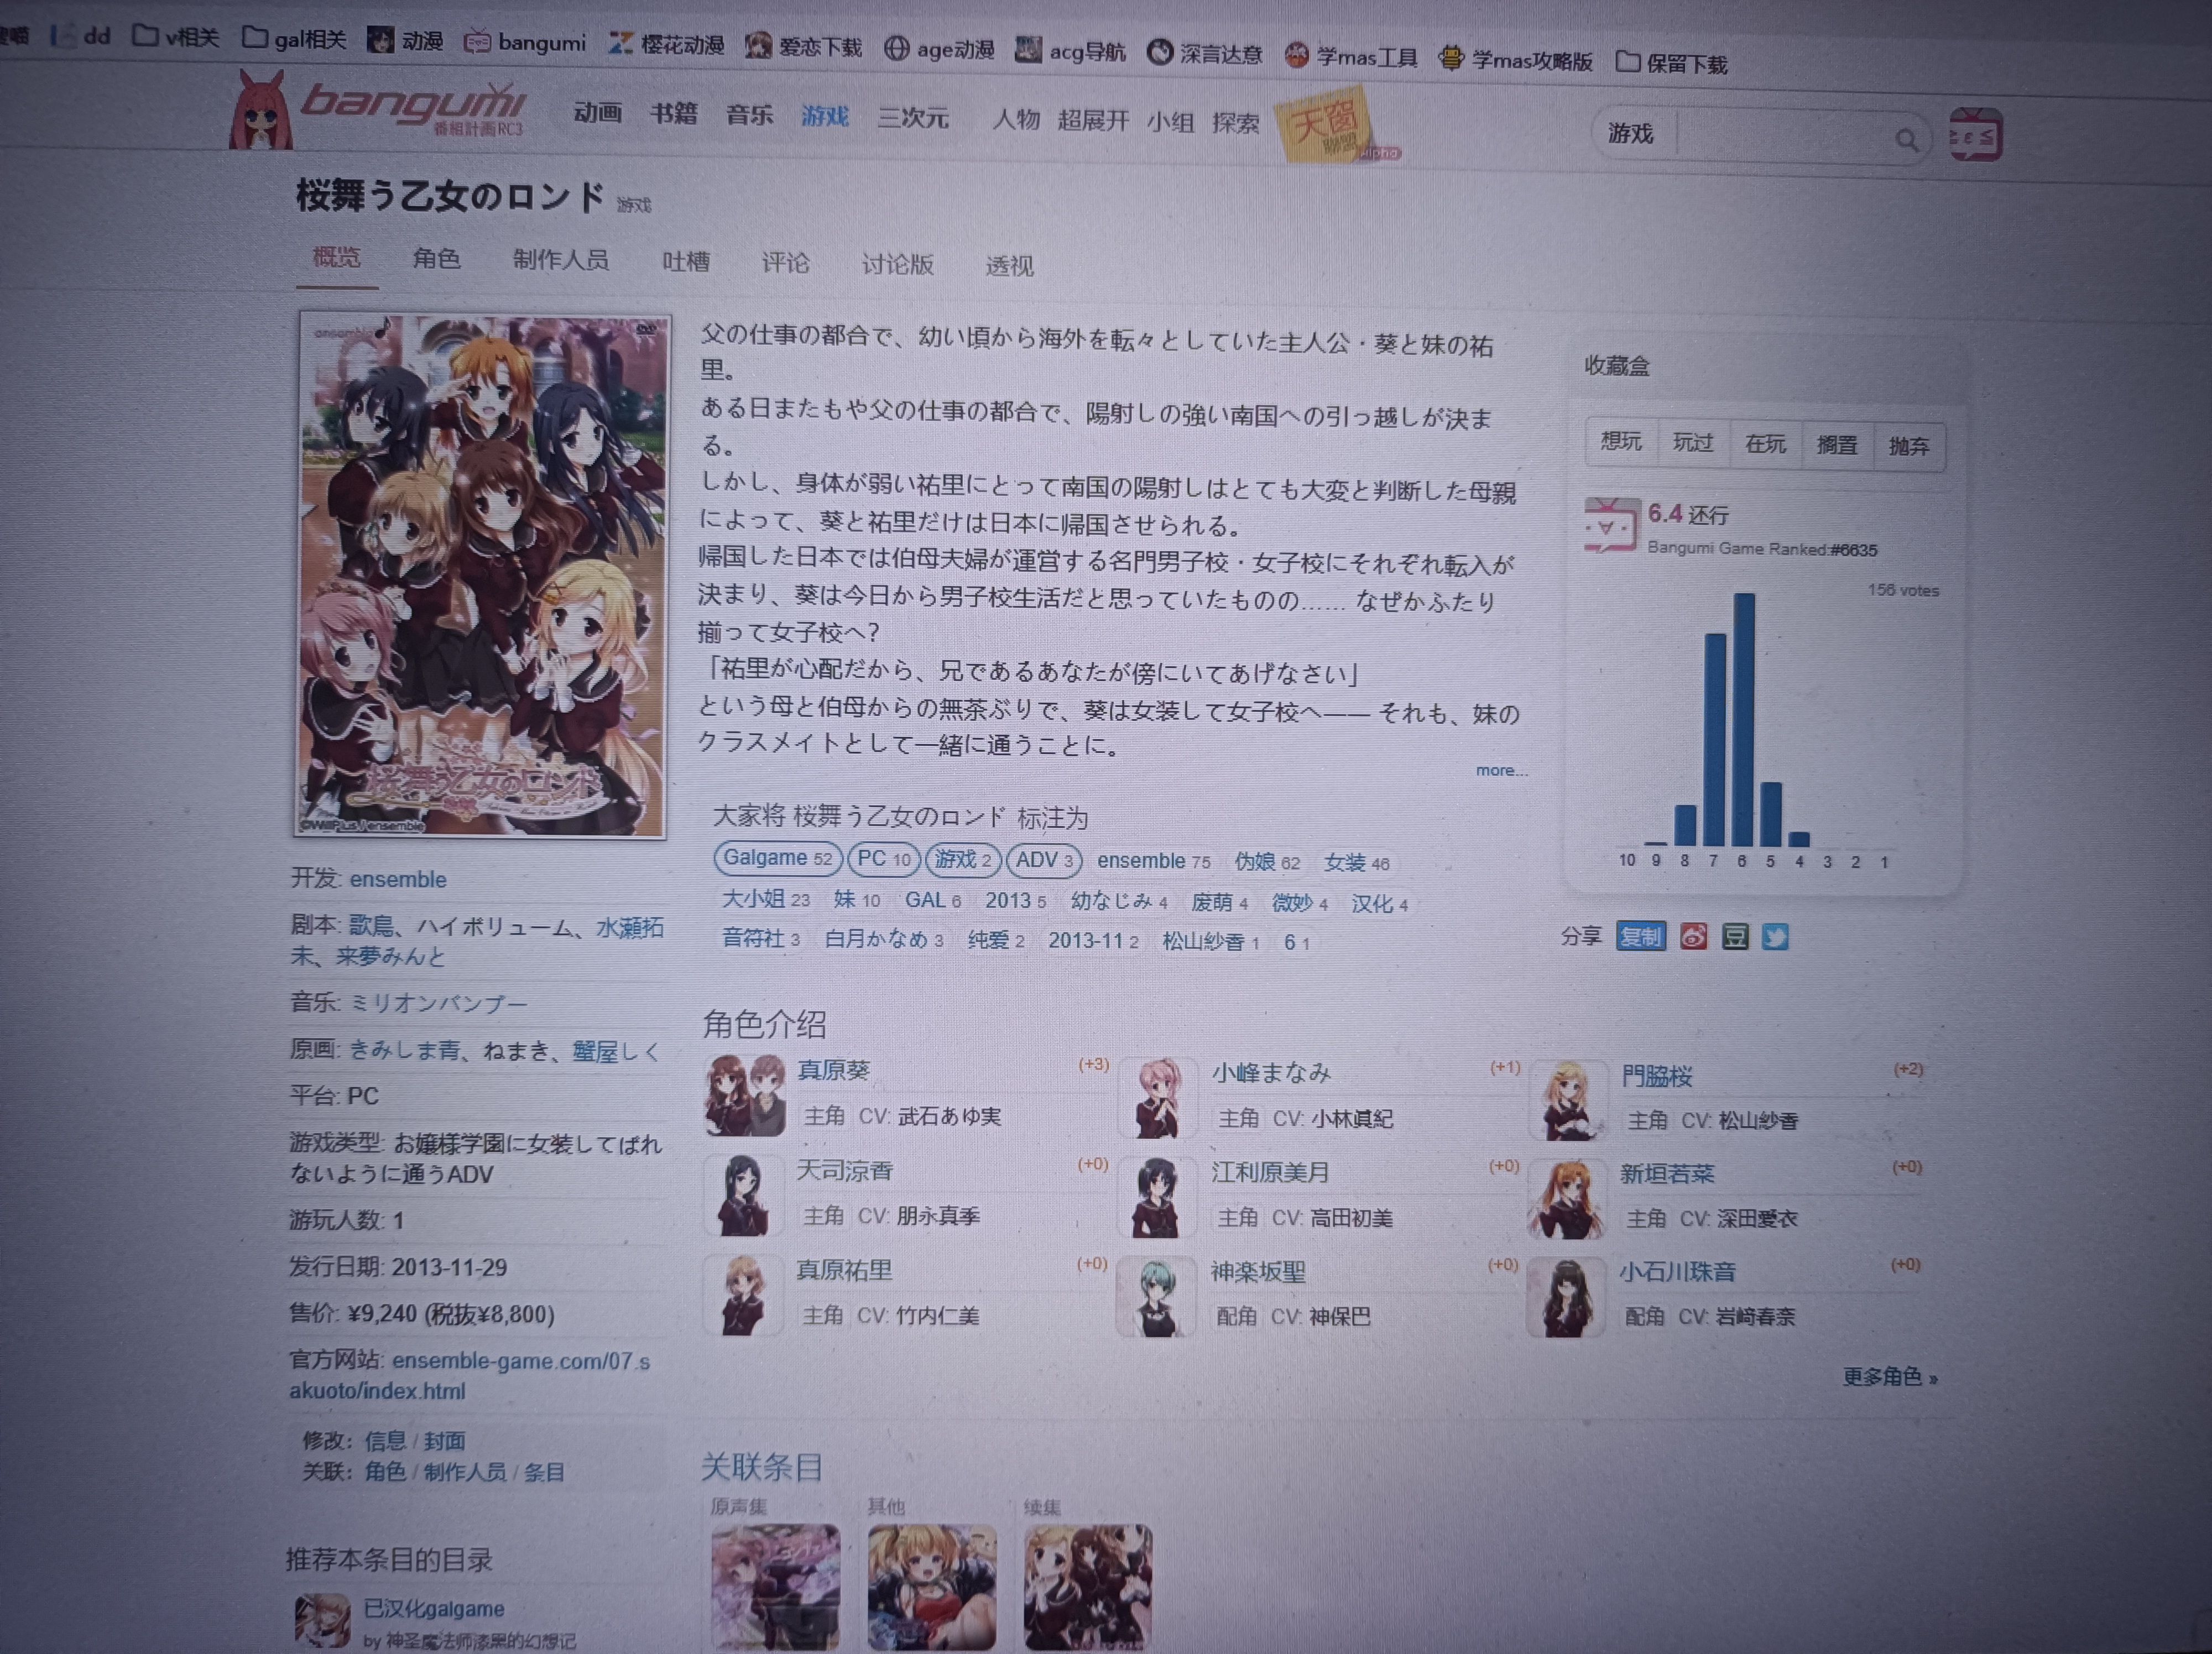The width and height of the screenshot is (2212, 1654).
Task: Click the Bangumi logo mascot icon
Action: tap(262, 113)
